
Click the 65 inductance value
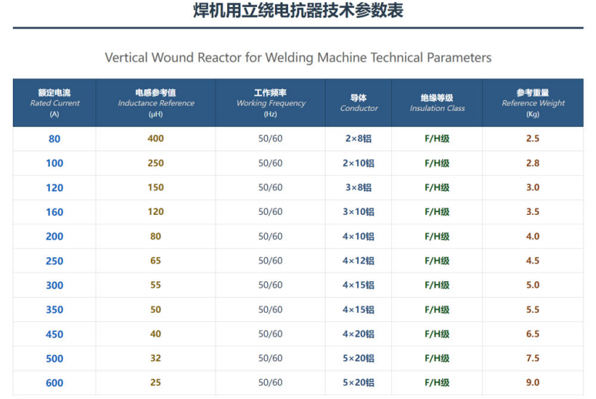coord(156,260)
